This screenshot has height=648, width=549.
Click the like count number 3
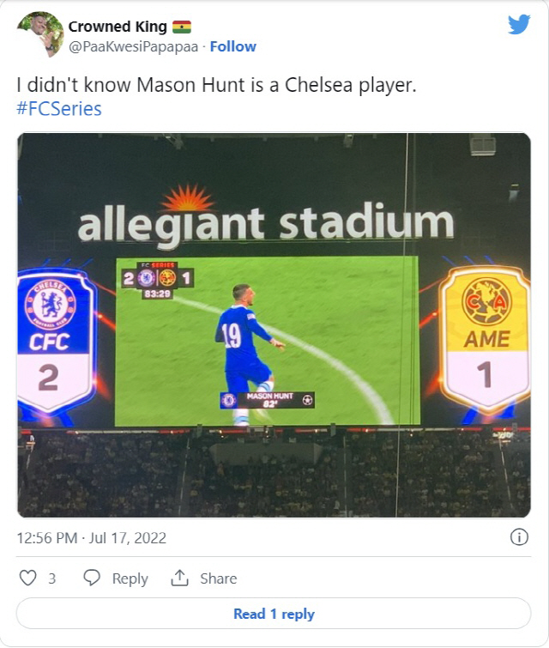51,578
